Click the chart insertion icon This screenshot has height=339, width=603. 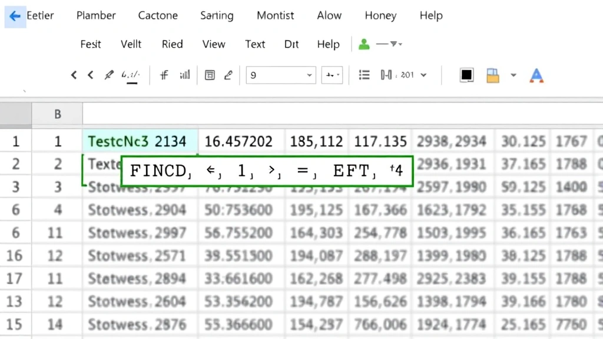pos(184,75)
